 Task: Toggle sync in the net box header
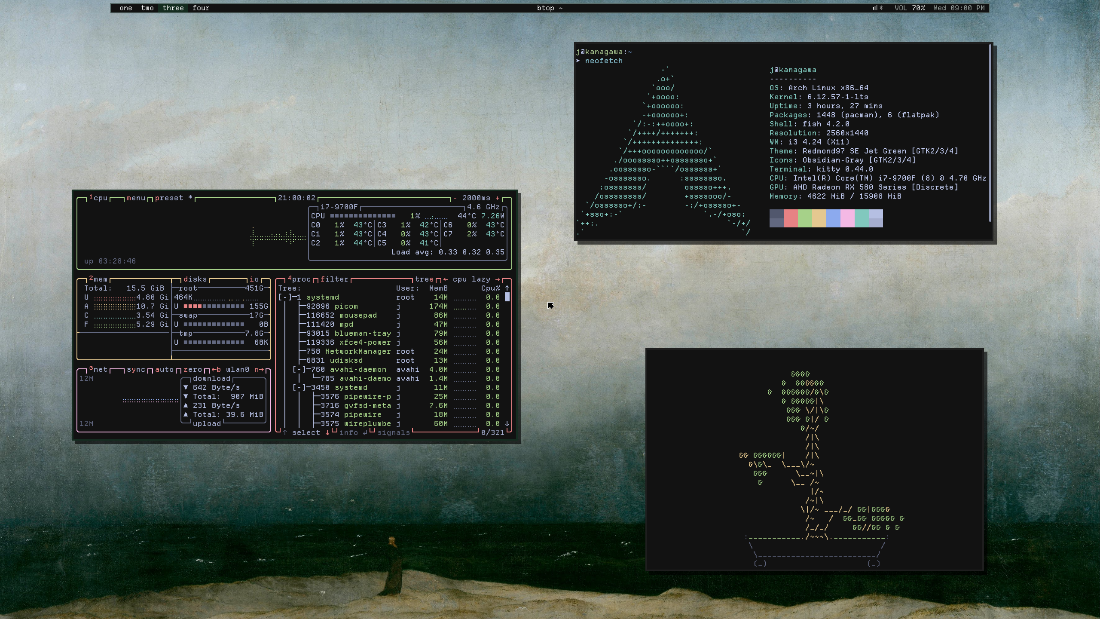pyautogui.click(x=136, y=370)
